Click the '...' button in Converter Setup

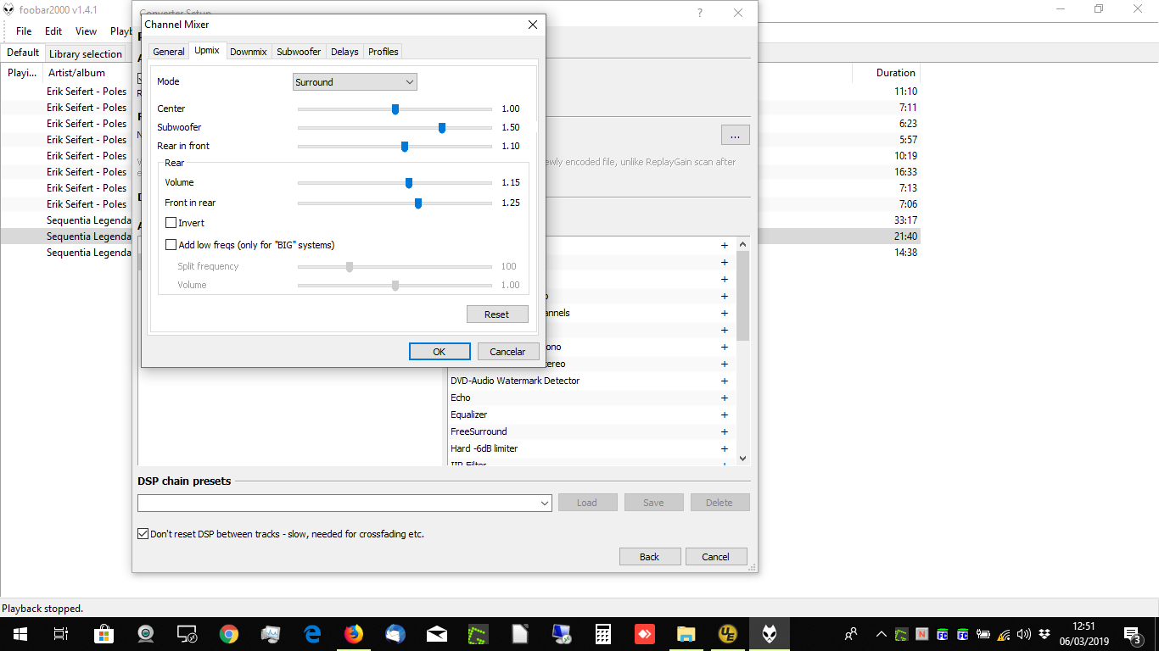pos(736,135)
